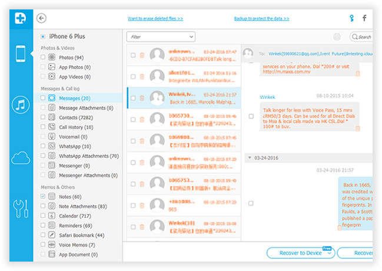Open the Winkek 21:57 conversation
The height and width of the screenshot is (271, 382).
(x=184, y=98)
